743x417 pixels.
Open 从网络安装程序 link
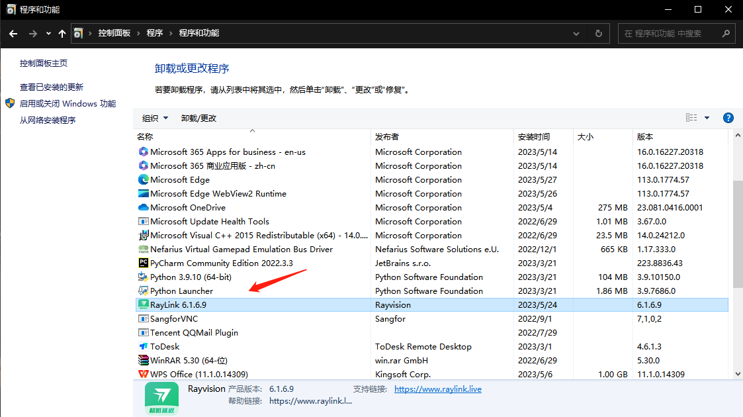click(x=48, y=120)
